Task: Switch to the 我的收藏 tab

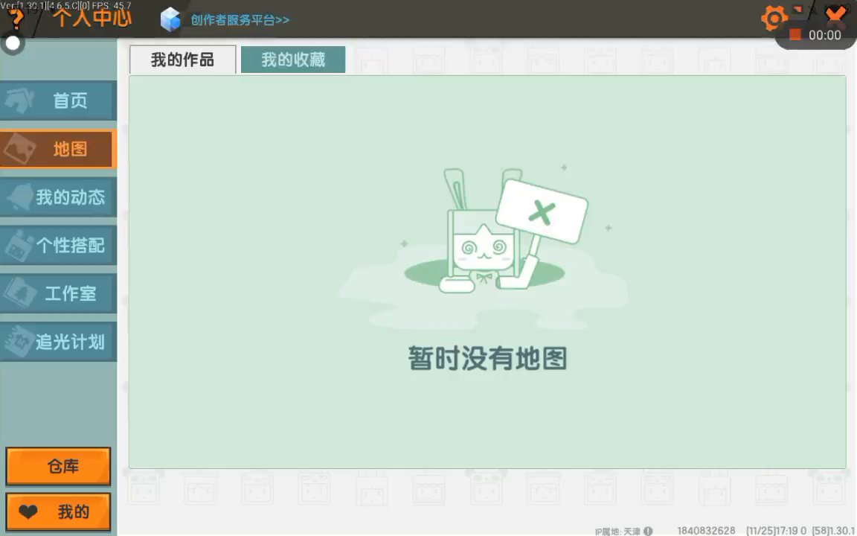Action: (293, 60)
